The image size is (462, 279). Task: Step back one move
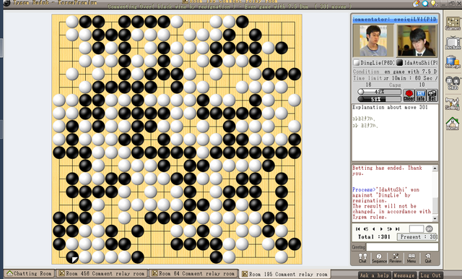(374, 229)
